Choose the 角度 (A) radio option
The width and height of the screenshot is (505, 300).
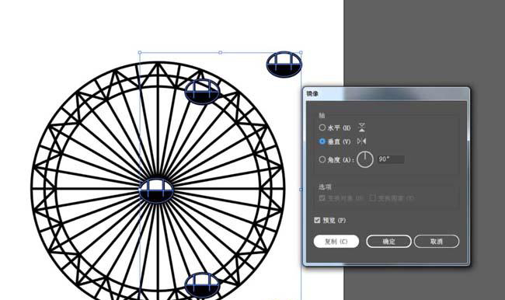pyautogui.click(x=322, y=159)
